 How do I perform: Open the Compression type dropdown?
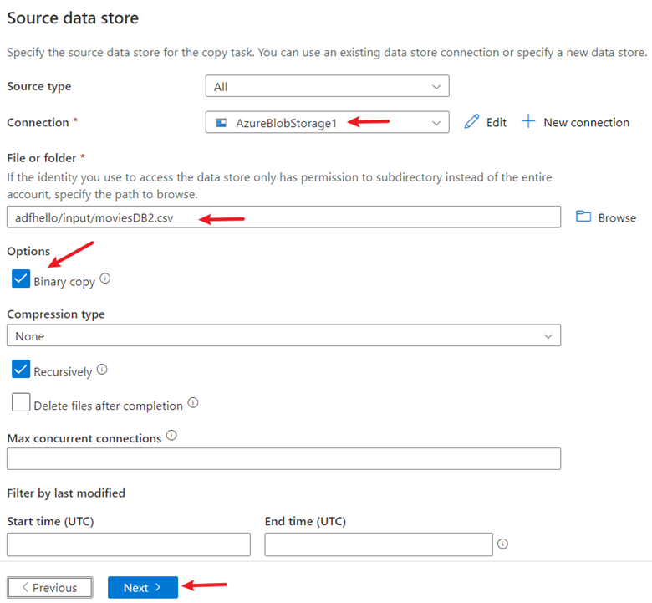pyautogui.click(x=283, y=335)
